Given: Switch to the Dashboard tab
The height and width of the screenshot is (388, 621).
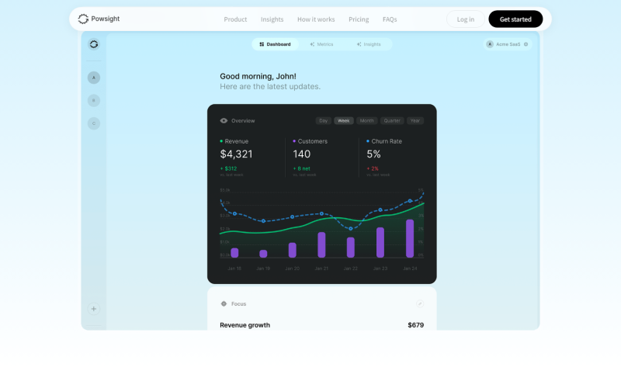Looking at the screenshot, I should 276,44.
